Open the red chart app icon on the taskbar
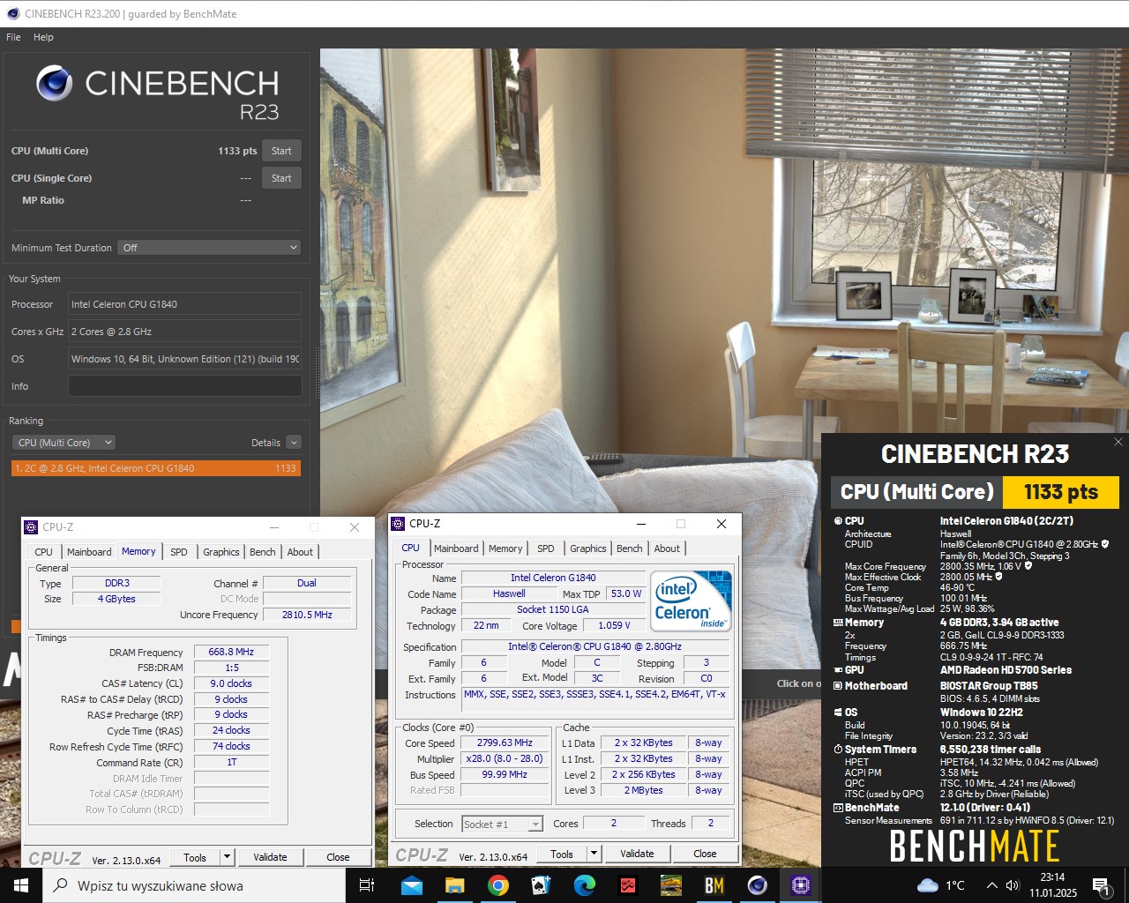This screenshot has width=1129, height=903. pos(628,885)
